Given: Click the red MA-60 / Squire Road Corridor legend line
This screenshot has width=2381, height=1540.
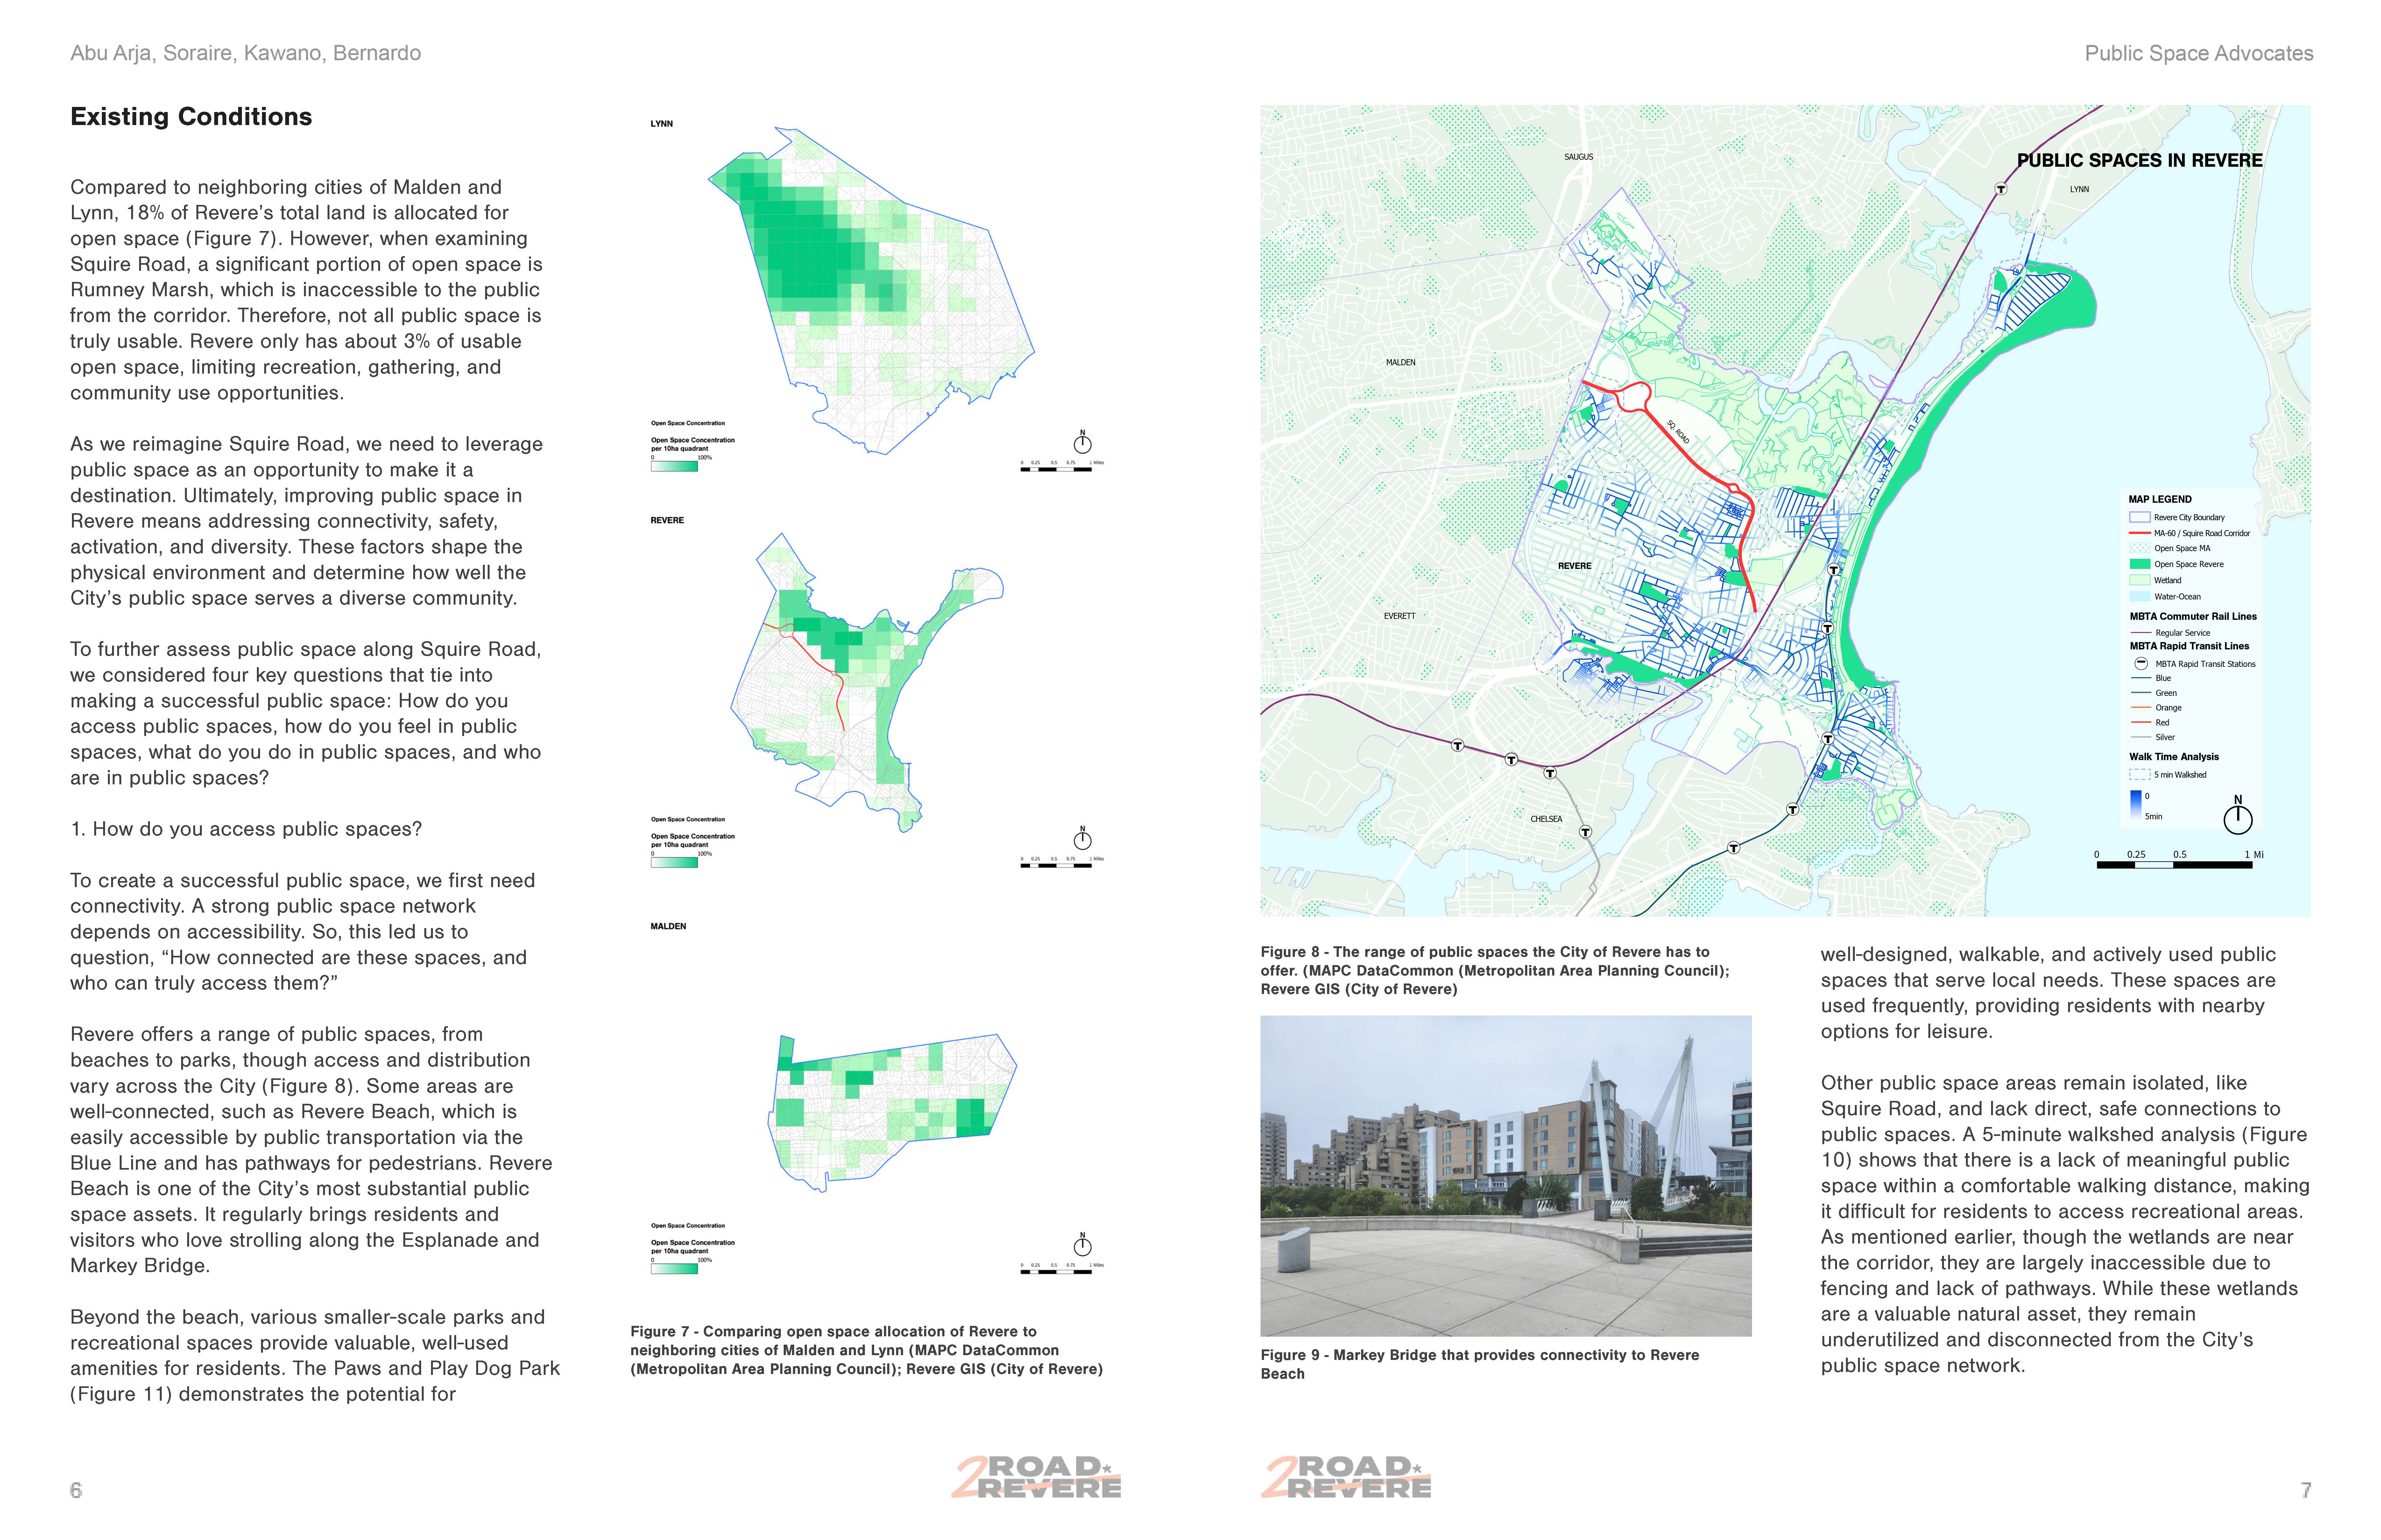Looking at the screenshot, I should 2140,533.
